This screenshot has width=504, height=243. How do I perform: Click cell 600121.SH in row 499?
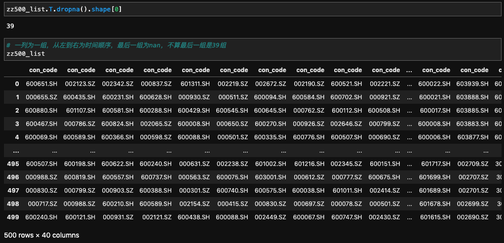(80, 217)
